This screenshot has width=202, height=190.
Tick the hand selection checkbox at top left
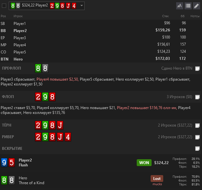coord(4,6)
